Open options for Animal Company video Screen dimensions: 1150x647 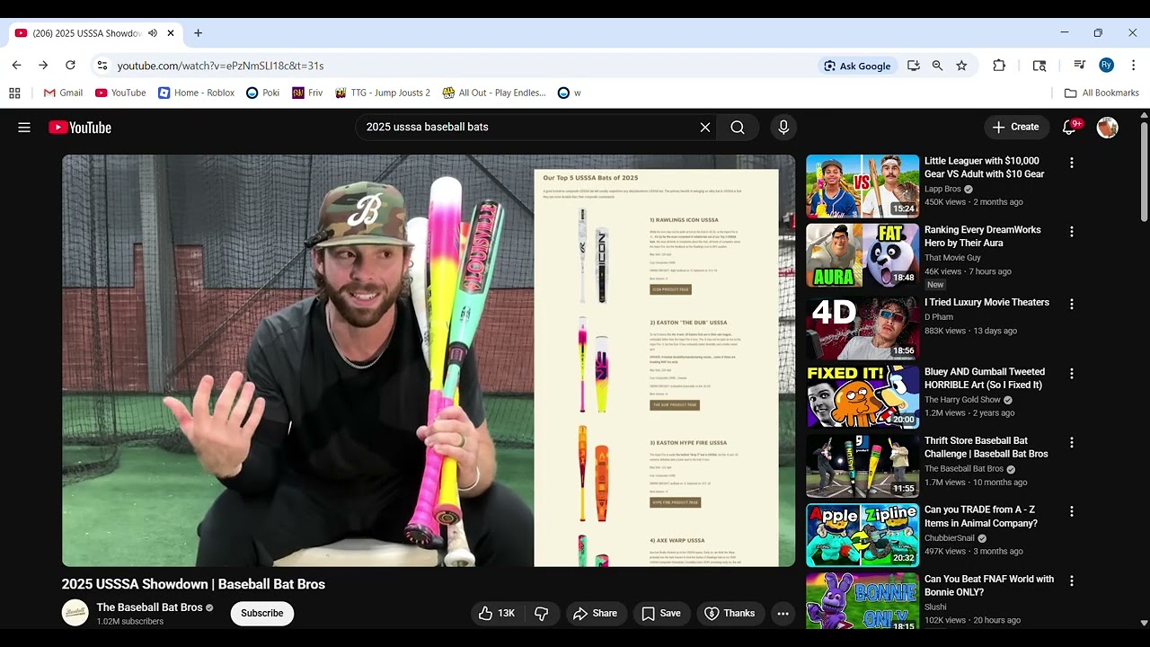click(1071, 512)
